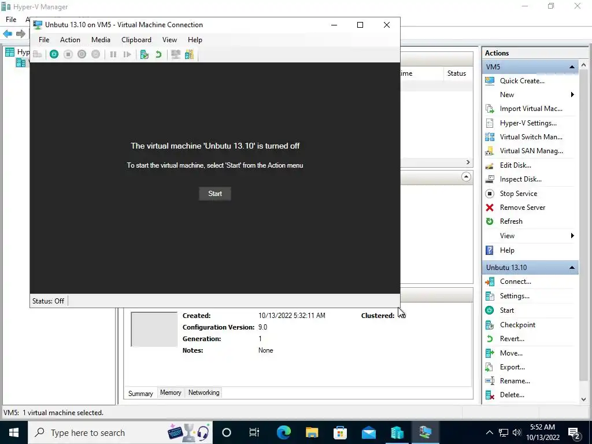Click the VM thumbnail preview in details
Image resolution: width=592 pixels, height=444 pixels.
pyautogui.click(x=154, y=329)
